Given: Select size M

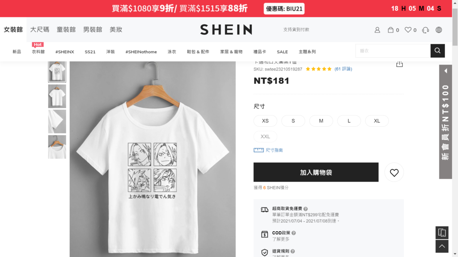Looking at the screenshot, I should pos(321,121).
